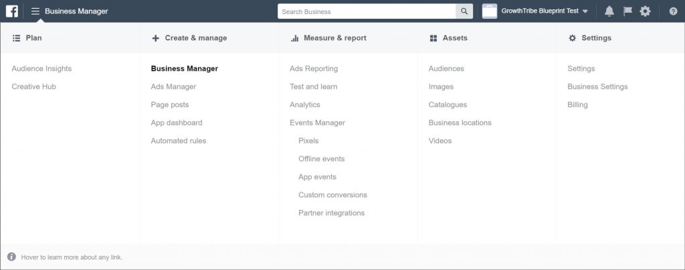
Task: Open Automated rules
Action: (178, 141)
